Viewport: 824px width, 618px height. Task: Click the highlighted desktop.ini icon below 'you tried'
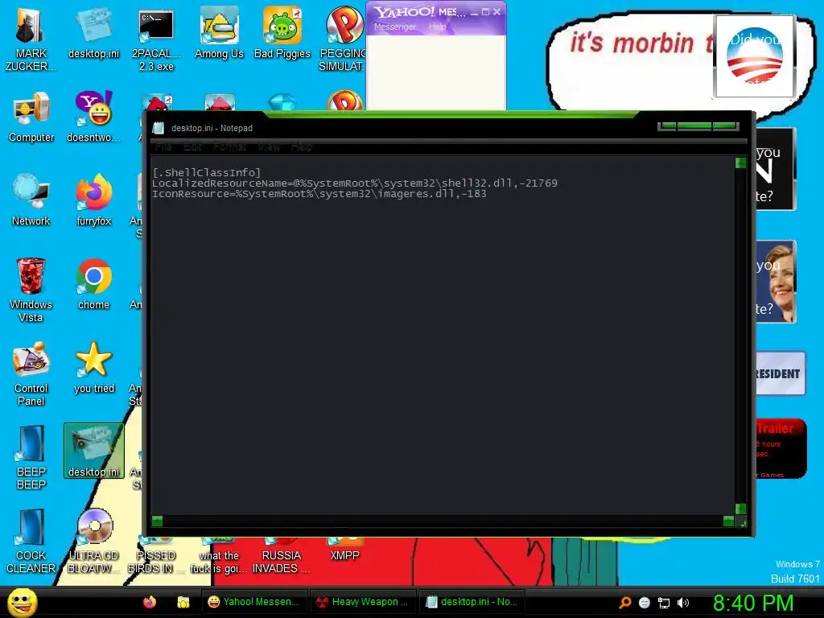pos(93,451)
